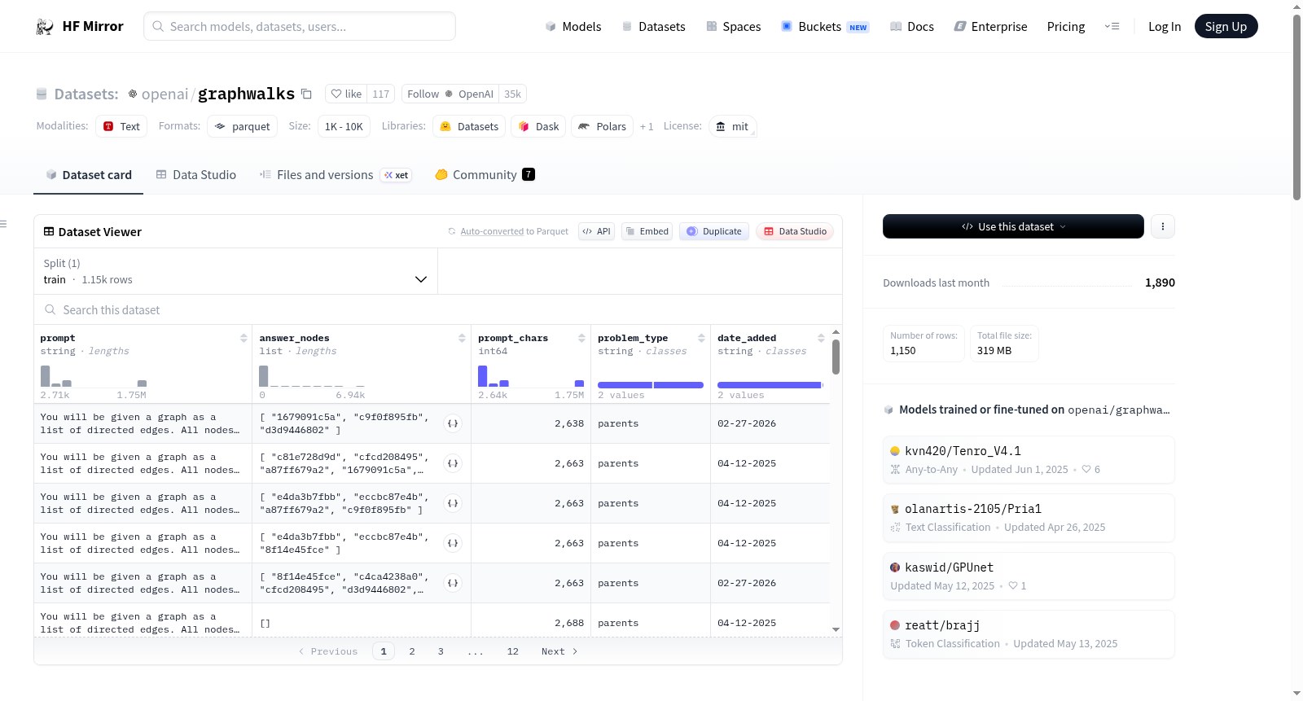This screenshot has width=1303, height=701.
Task: Filter by the parquet format tag
Action: pyautogui.click(x=243, y=126)
